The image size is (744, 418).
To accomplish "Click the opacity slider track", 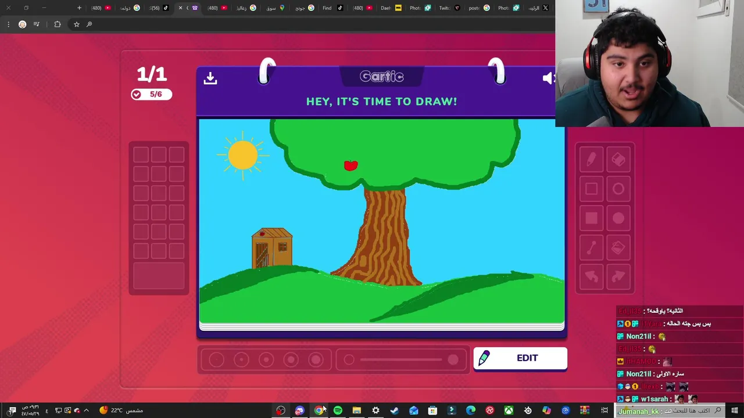I will click(401, 360).
